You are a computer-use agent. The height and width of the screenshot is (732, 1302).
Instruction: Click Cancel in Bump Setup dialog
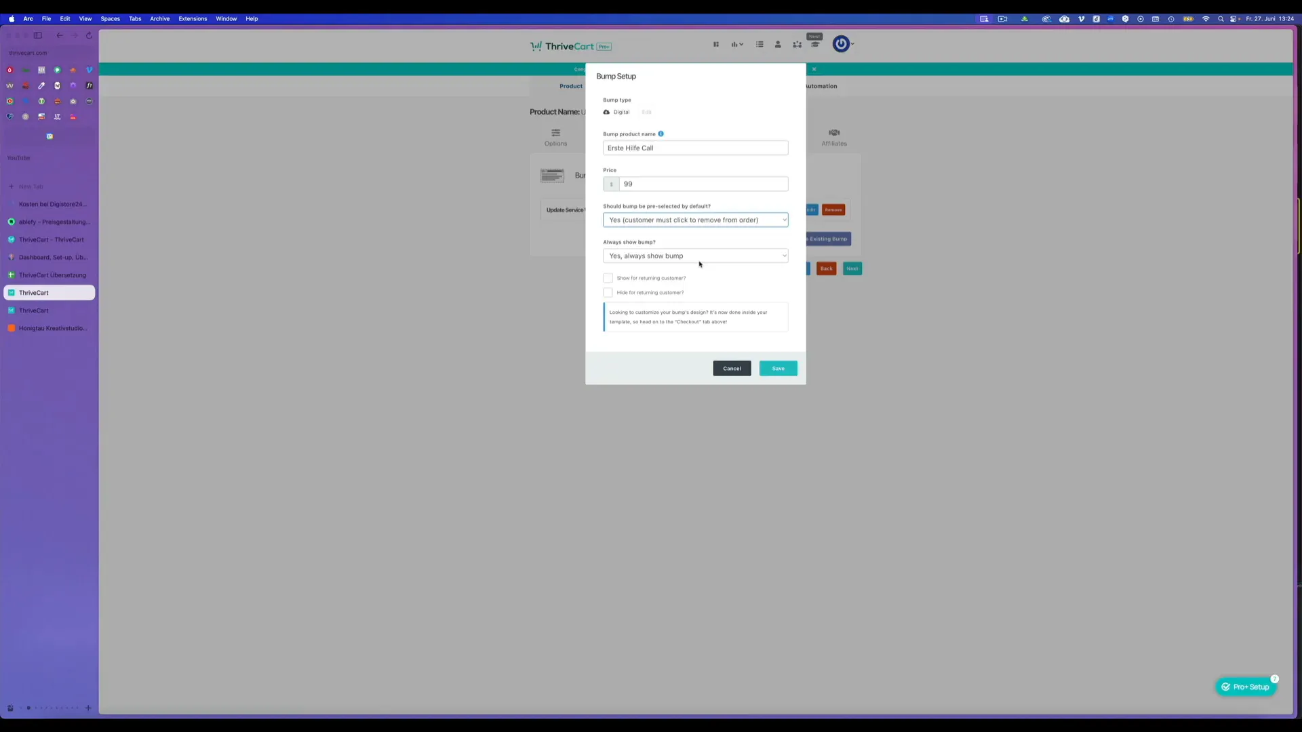[x=732, y=369]
